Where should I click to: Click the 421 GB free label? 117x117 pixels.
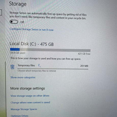[84, 54]
